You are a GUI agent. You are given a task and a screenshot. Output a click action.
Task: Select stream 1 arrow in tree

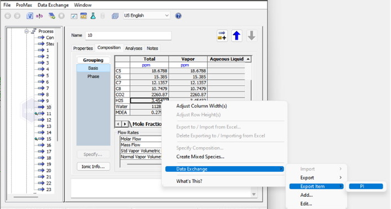coord(41,50)
